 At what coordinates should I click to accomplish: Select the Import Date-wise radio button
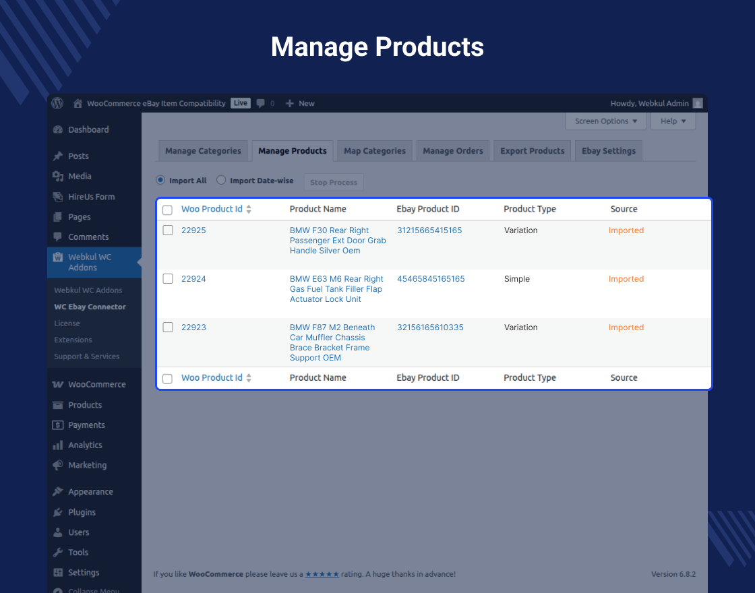coord(221,180)
